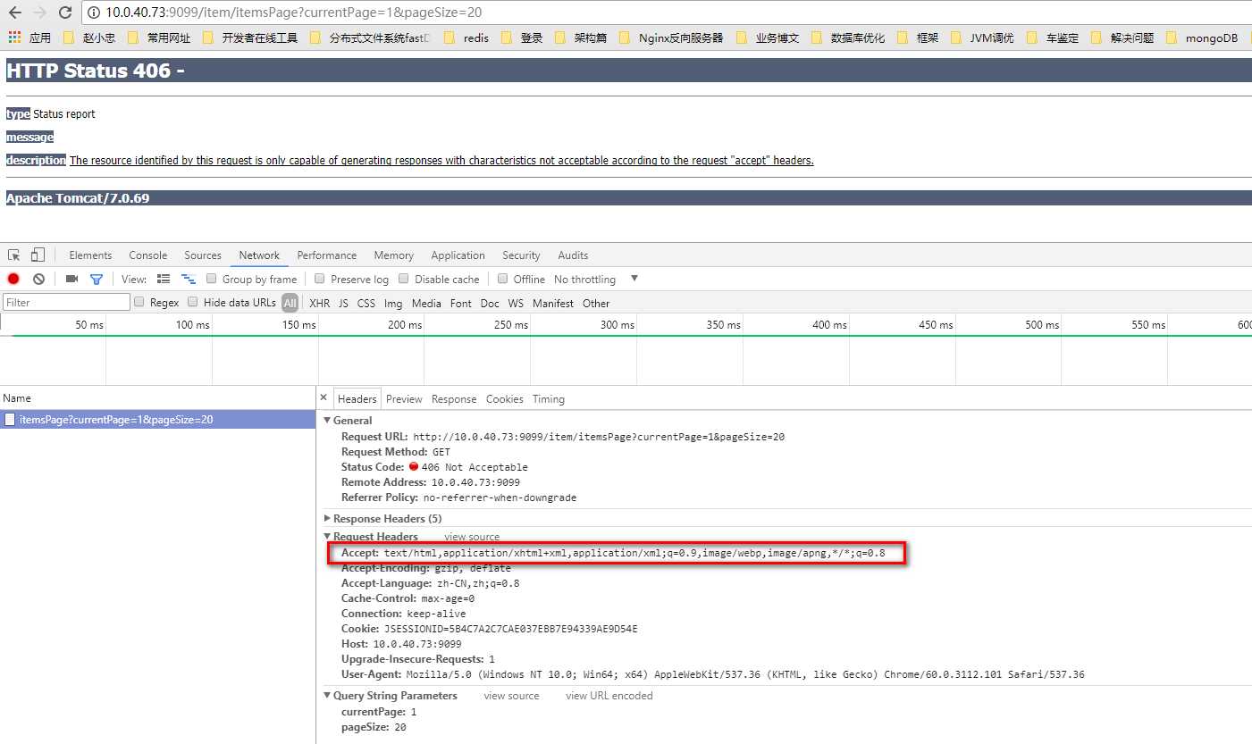Screen dimensions: 1252x744
Task: Click view source beside Query String Parameters
Action: click(511, 695)
